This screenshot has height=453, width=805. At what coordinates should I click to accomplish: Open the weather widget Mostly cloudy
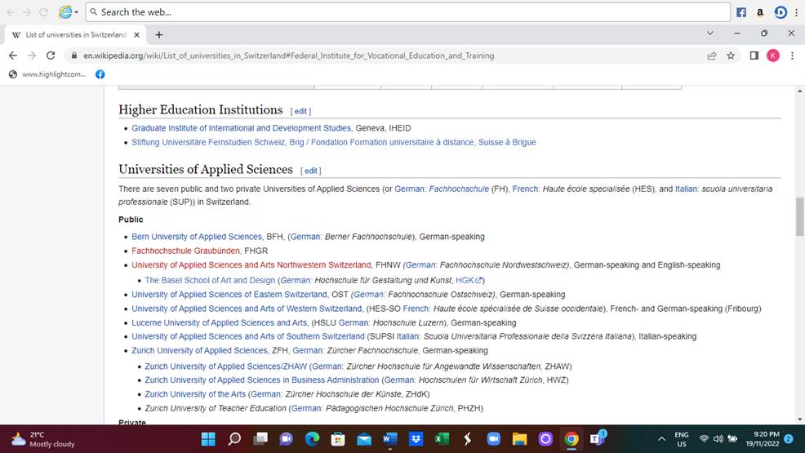coord(43,440)
